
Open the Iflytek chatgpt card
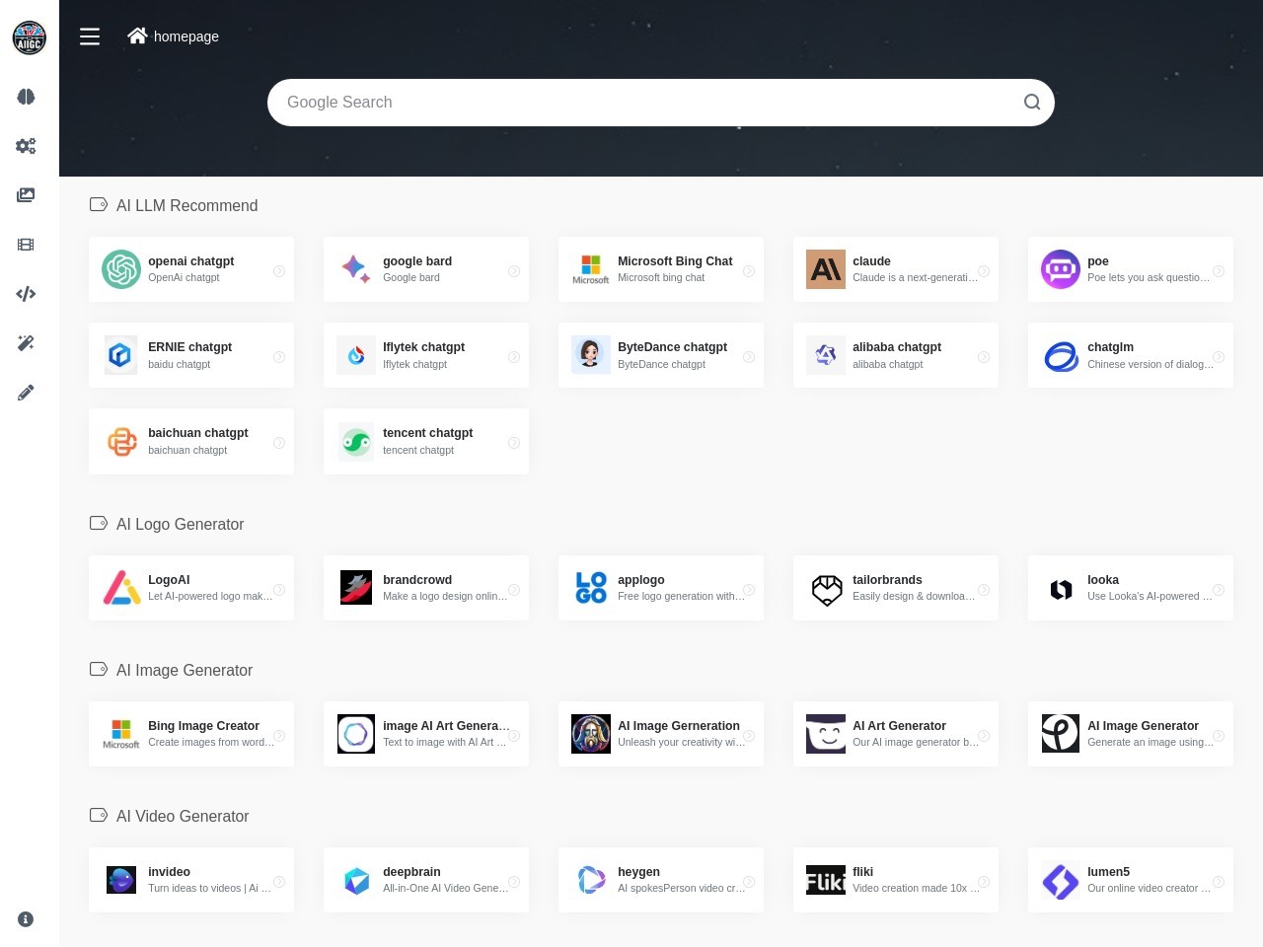tap(426, 355)
